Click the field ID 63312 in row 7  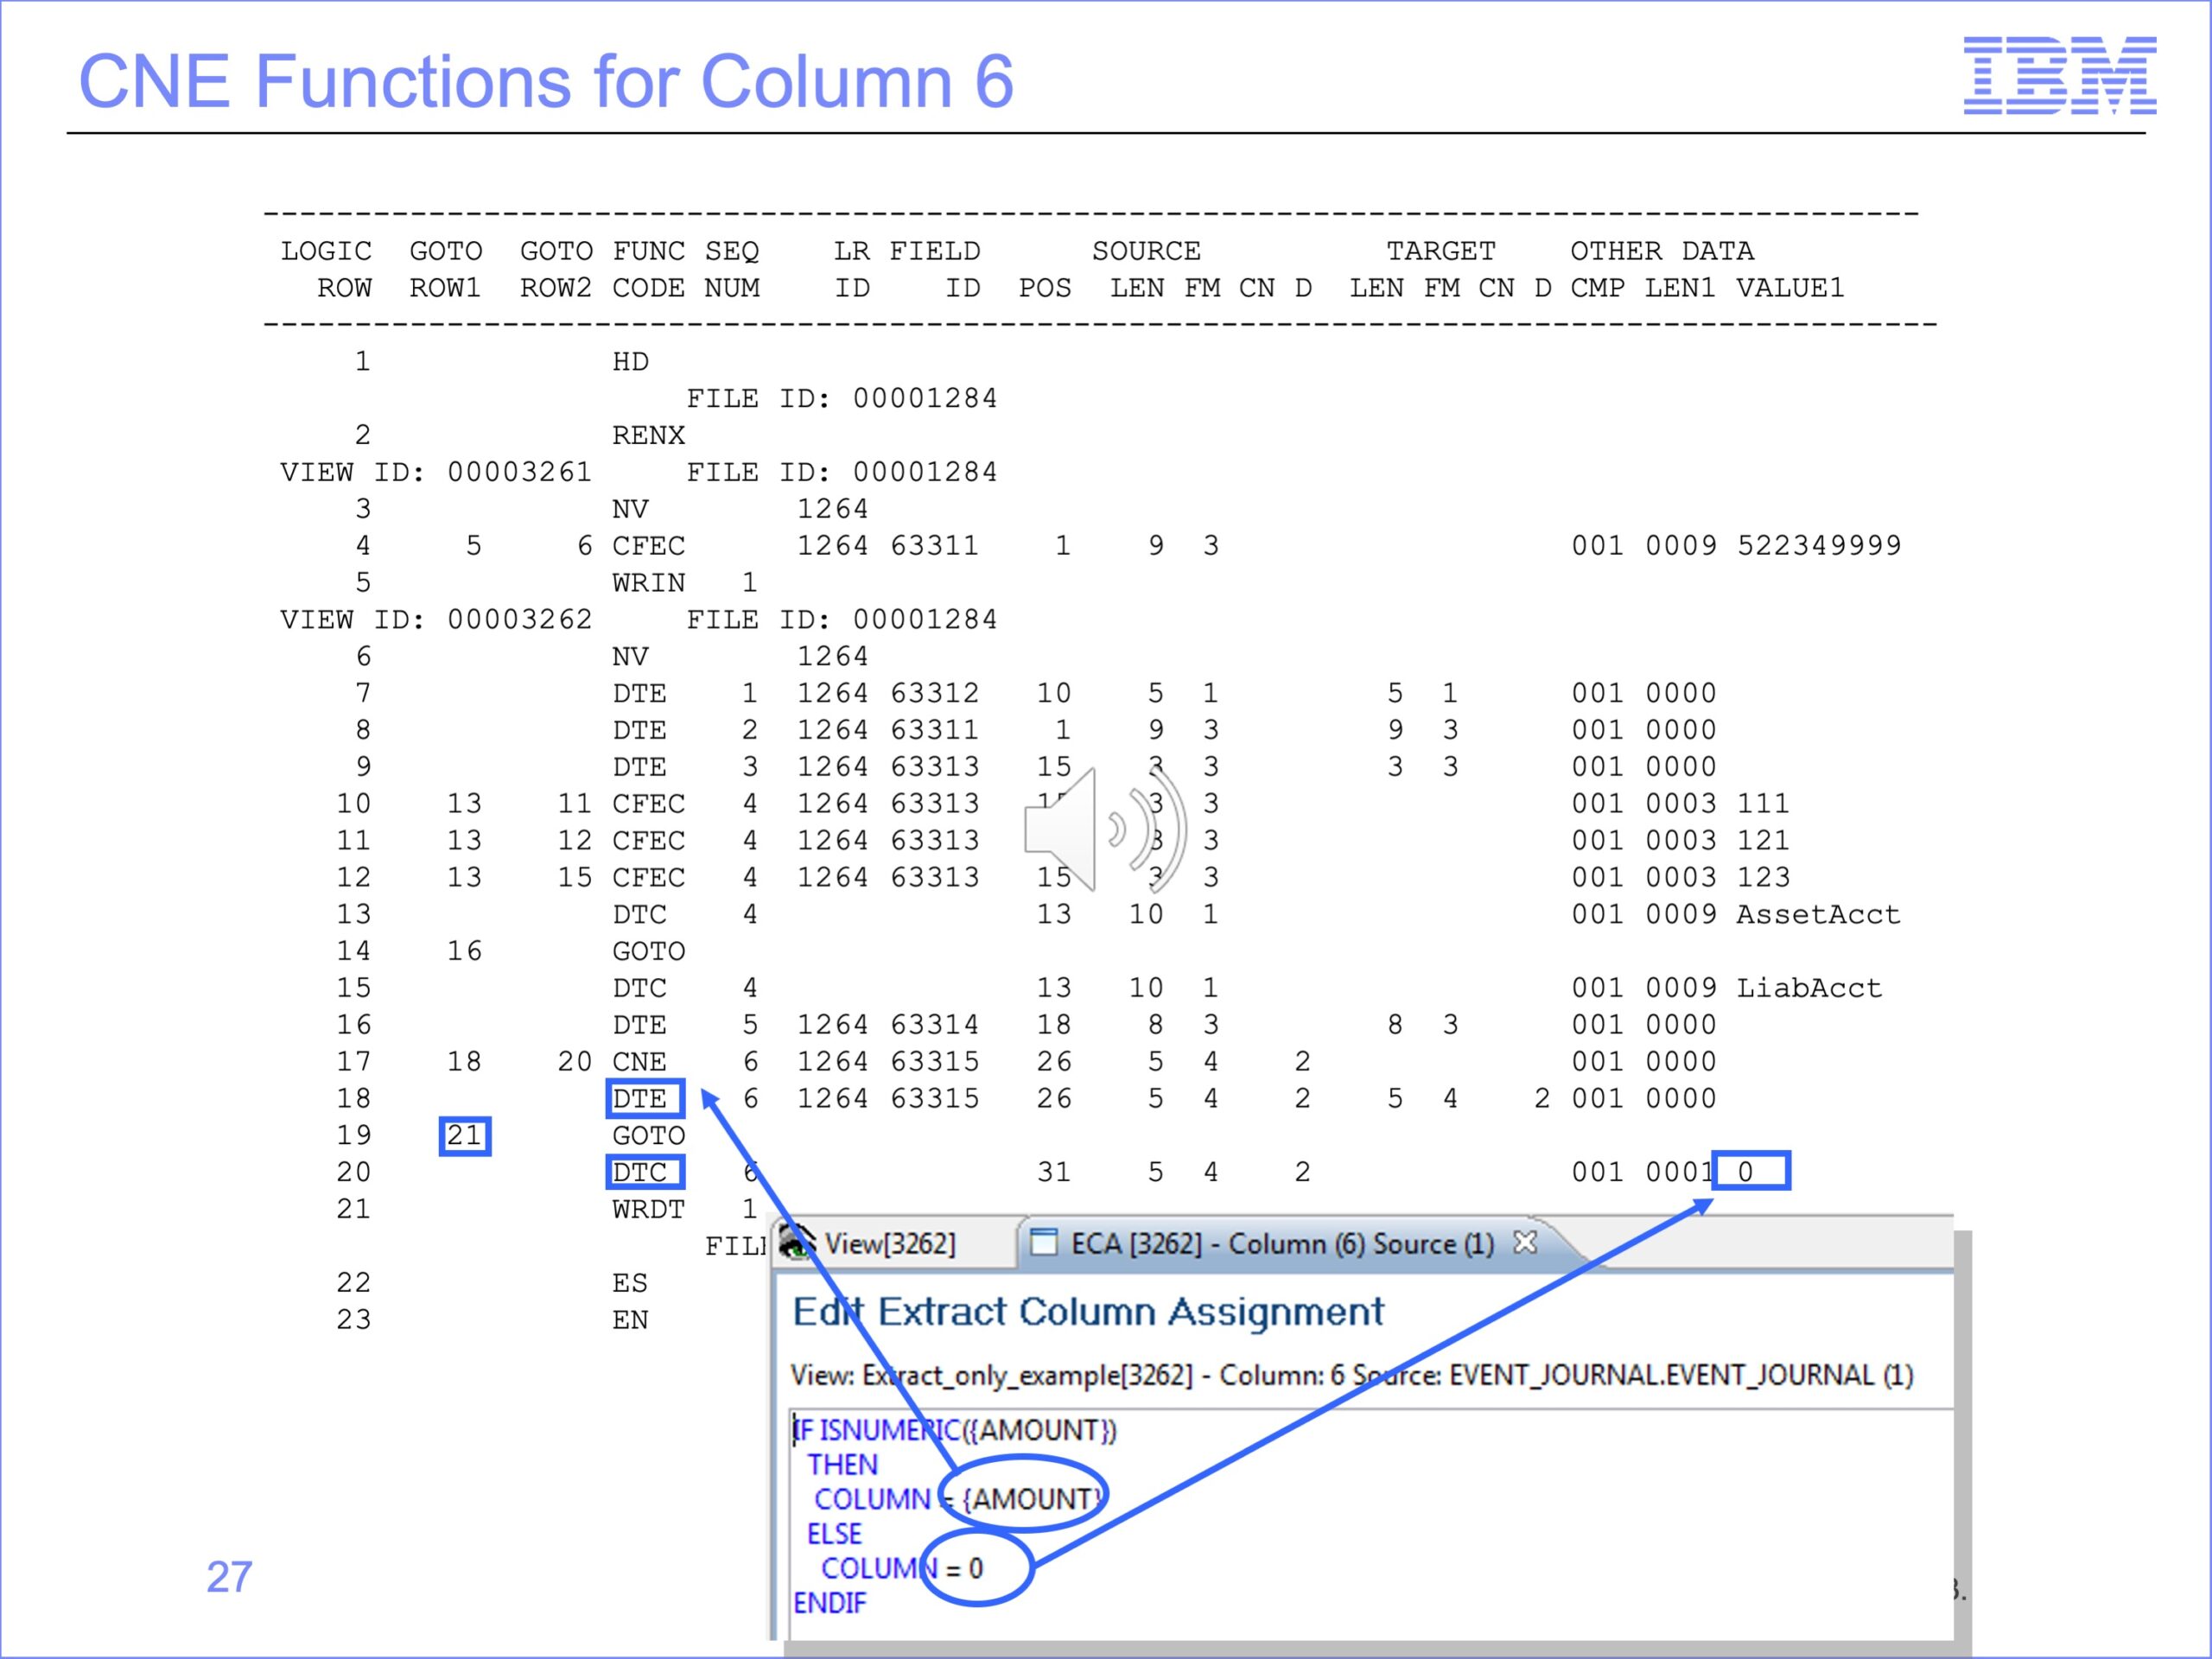[x=935, y=692]
